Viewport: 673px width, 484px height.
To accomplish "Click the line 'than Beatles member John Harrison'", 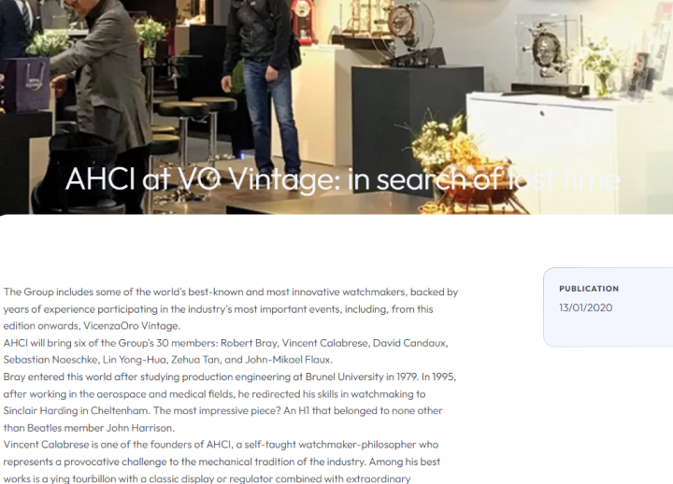I will point(89,428).
